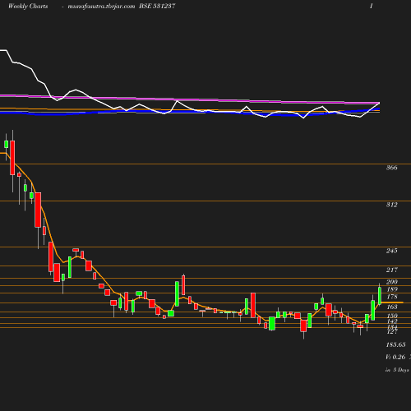Click the 'BSE 531237' symbol label
Screen dimensions: 411x411
coord(157,6)
